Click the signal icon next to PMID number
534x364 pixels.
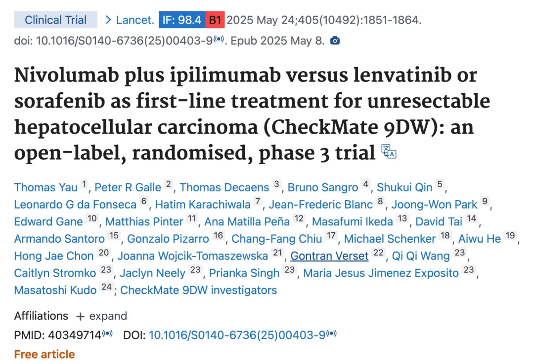click(x=108, y=333)
